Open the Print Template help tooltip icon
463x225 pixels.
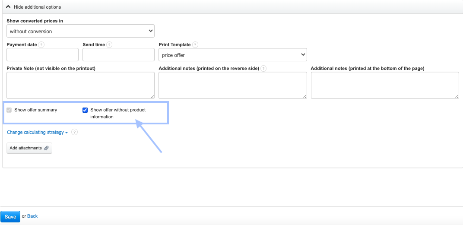point(195,44)
